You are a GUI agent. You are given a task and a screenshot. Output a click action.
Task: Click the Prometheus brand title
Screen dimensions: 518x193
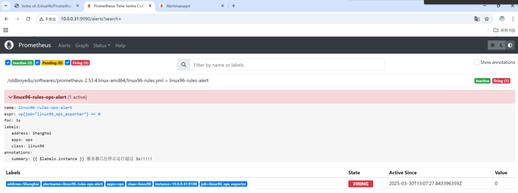[x=35, y=45]
